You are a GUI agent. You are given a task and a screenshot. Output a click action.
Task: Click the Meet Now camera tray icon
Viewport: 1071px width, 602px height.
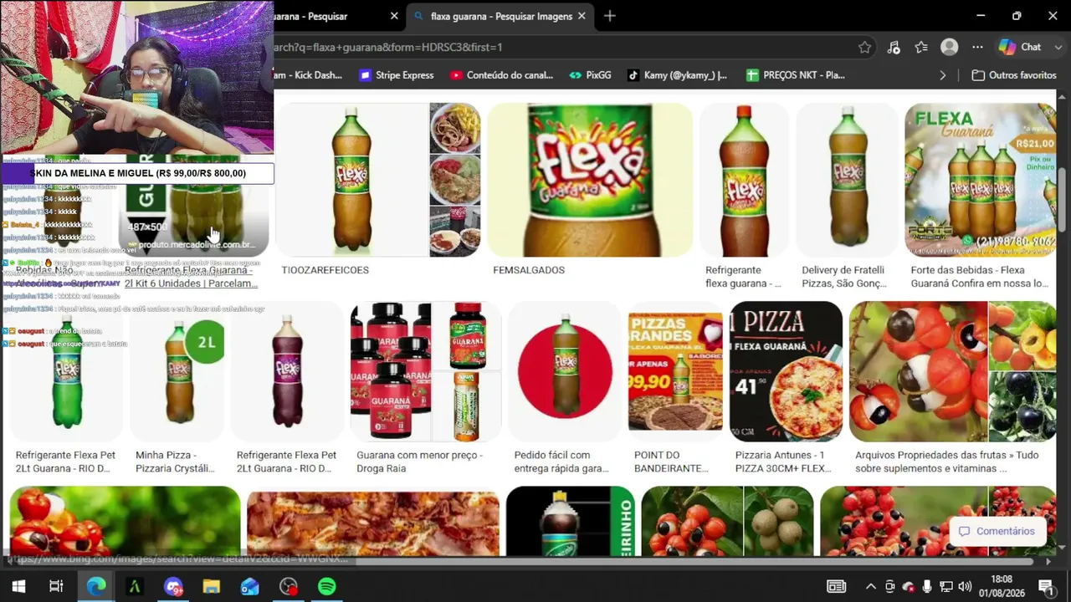pyautogui.click(x=889, y=586)
